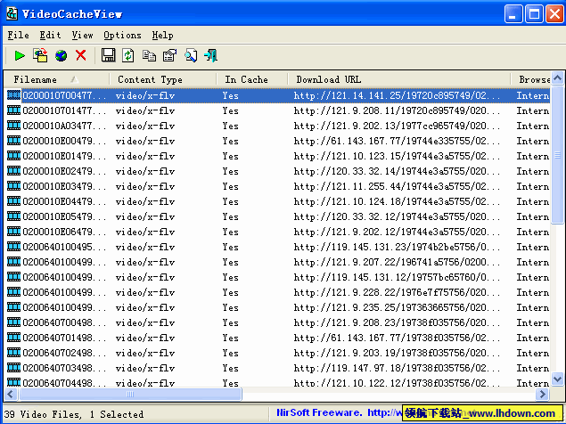Open download URL in browser globe icon
566x424 pixels.
(61, 56)
